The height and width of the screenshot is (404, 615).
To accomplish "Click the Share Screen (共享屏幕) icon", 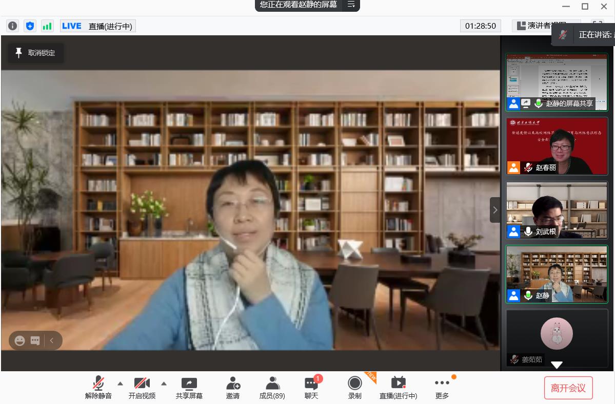I will tap(189, 388).
